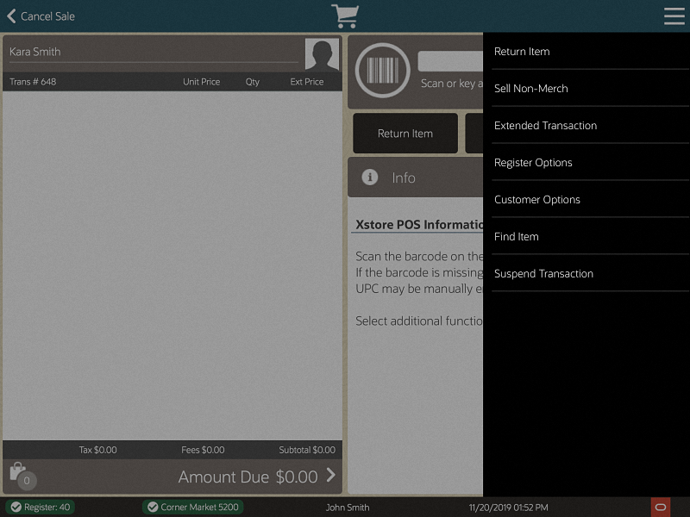Click the shopping bag item count icon
690x517 pixels.
coord(23,477)
